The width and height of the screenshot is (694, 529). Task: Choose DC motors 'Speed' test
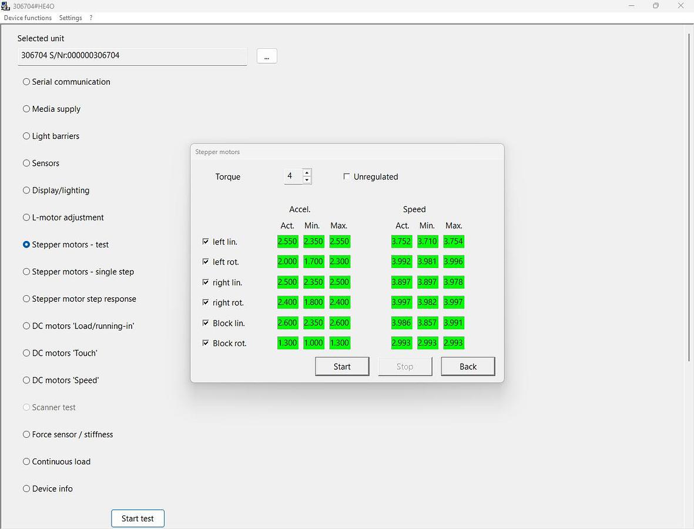(x=26, y=380)
